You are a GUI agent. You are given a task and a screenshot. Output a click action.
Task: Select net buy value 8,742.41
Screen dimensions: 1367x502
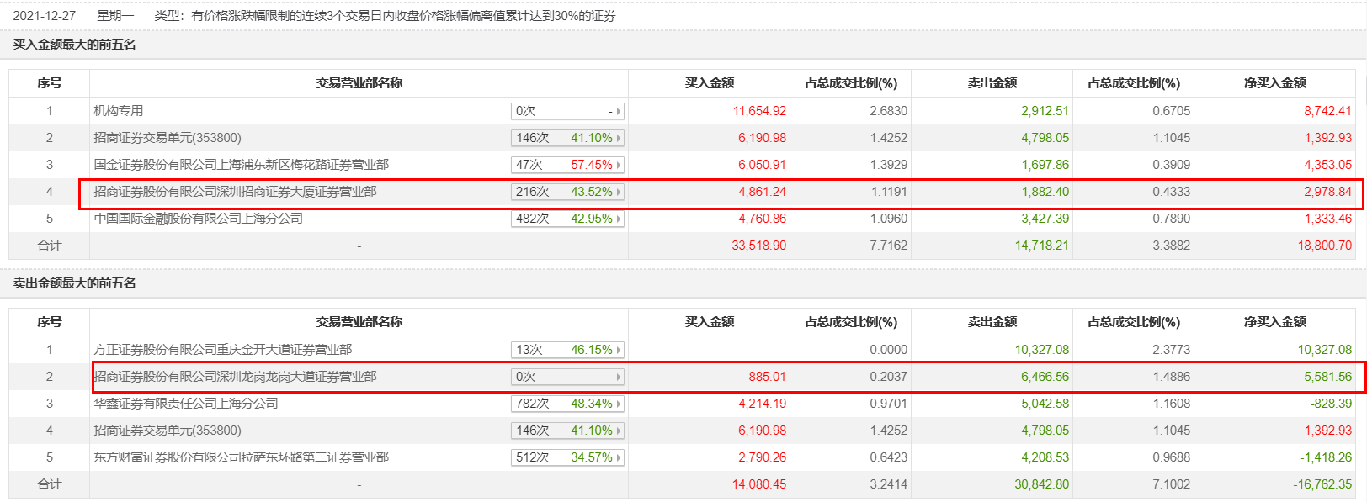(1328, 111)
